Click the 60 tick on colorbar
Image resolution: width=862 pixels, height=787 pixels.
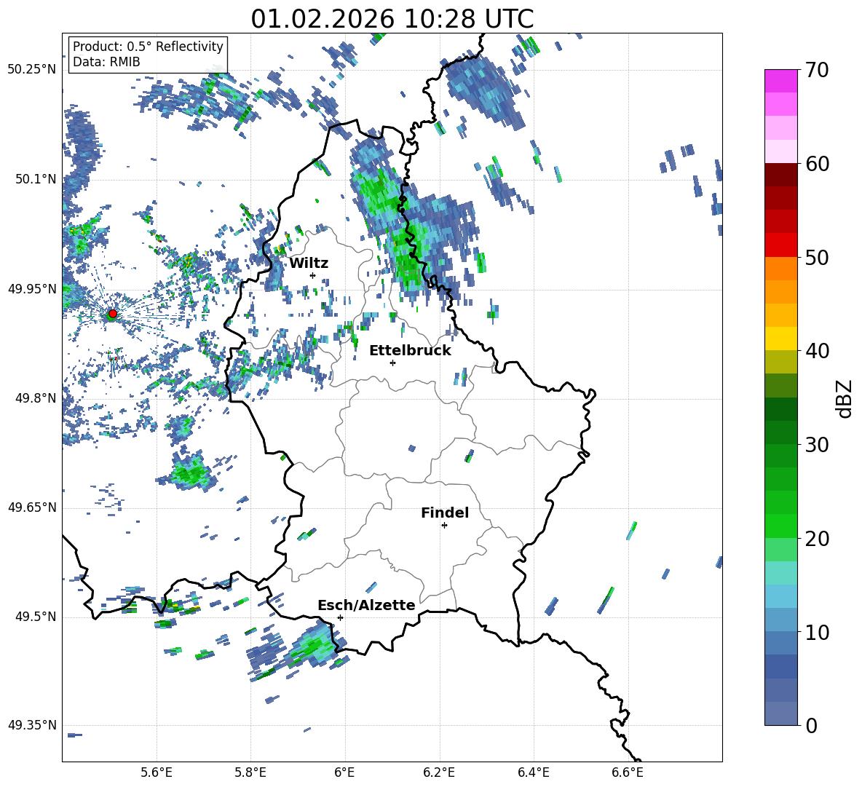pyautogui.click(x=817, y=164)
